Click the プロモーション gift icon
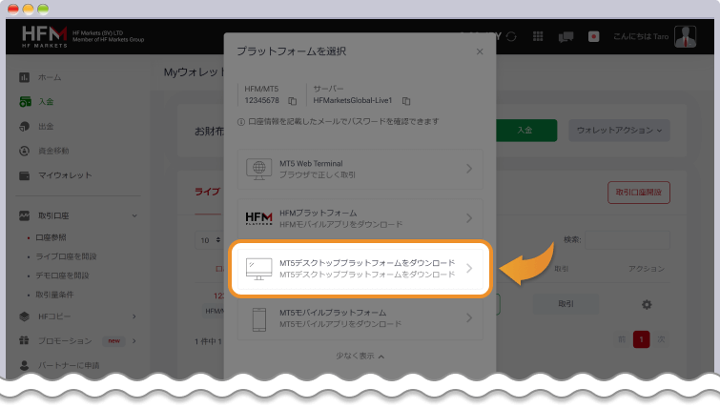 [25, 340]
